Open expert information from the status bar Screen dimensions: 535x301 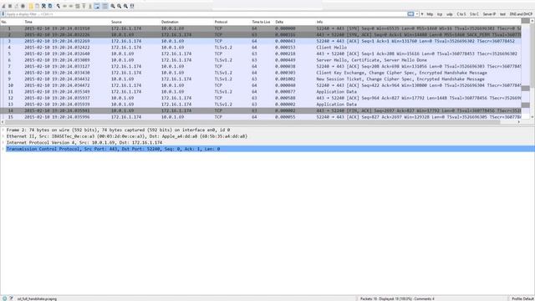tap(4, 298)
